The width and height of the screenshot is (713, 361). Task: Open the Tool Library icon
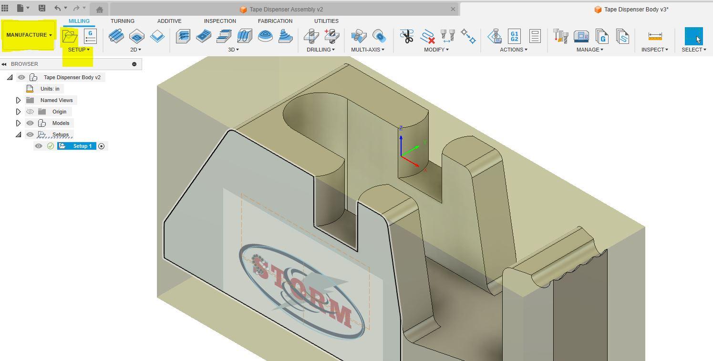pyautogui.click(x=560, y=36)
